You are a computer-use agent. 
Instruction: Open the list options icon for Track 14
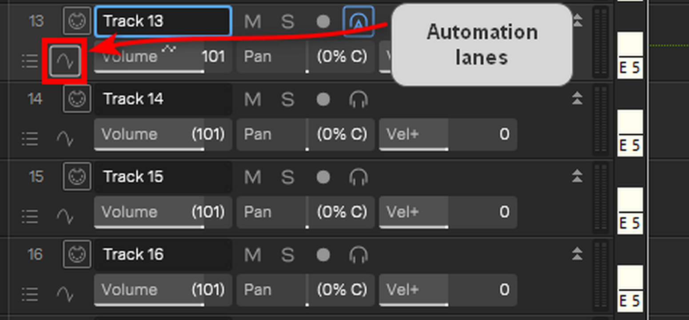30,139
